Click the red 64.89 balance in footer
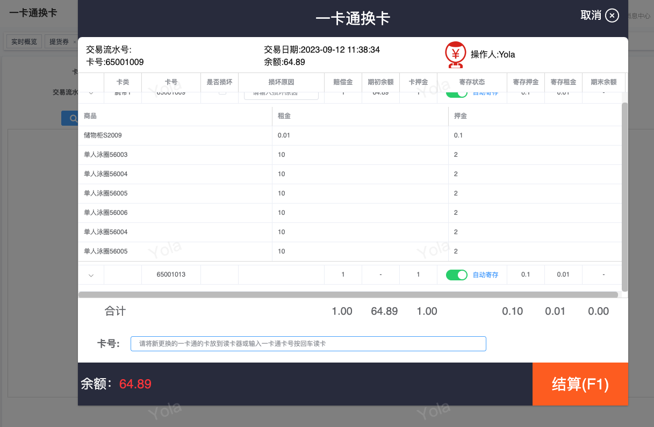 [135, 384]
